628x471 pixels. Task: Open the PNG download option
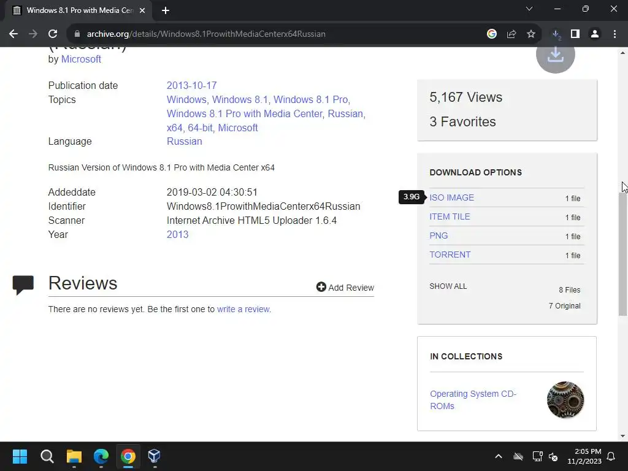[438, 235]
